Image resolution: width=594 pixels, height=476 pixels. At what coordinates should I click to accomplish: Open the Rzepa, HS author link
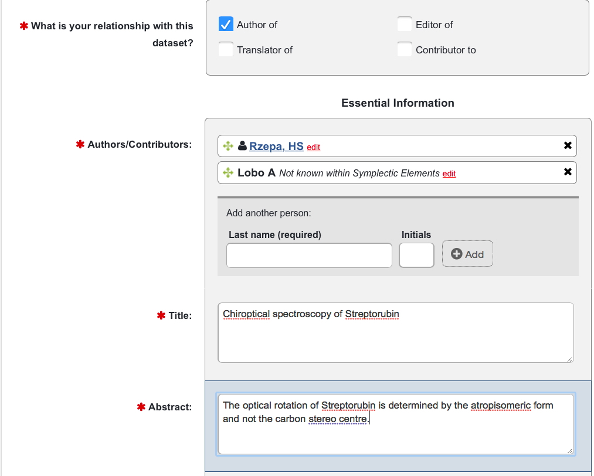[276, 146]
